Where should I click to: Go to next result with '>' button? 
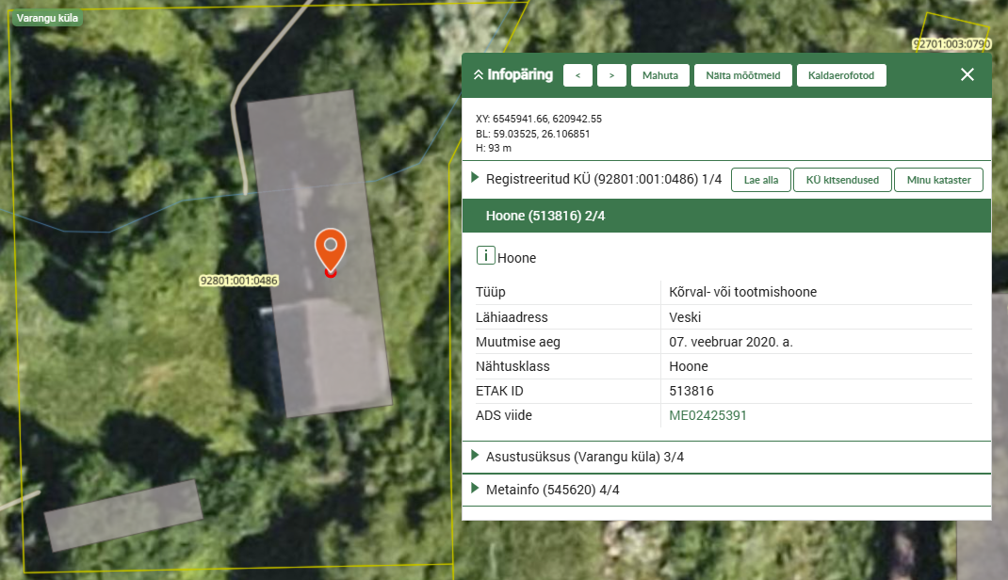click(x=611, y=75)
